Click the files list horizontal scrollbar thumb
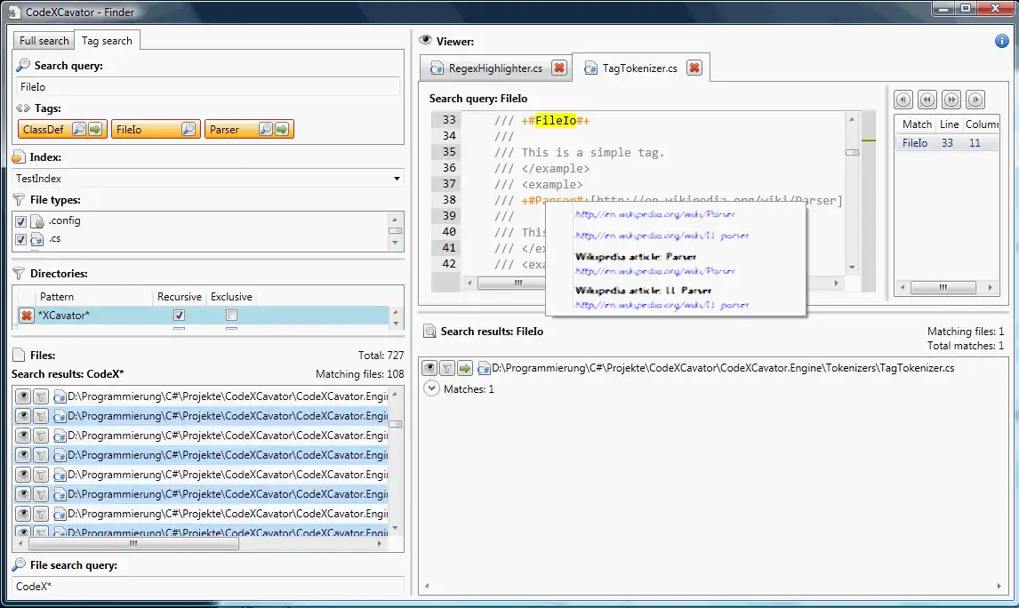Image resolution: width=1019 pixels, height=608 pixels. [133, 543]
